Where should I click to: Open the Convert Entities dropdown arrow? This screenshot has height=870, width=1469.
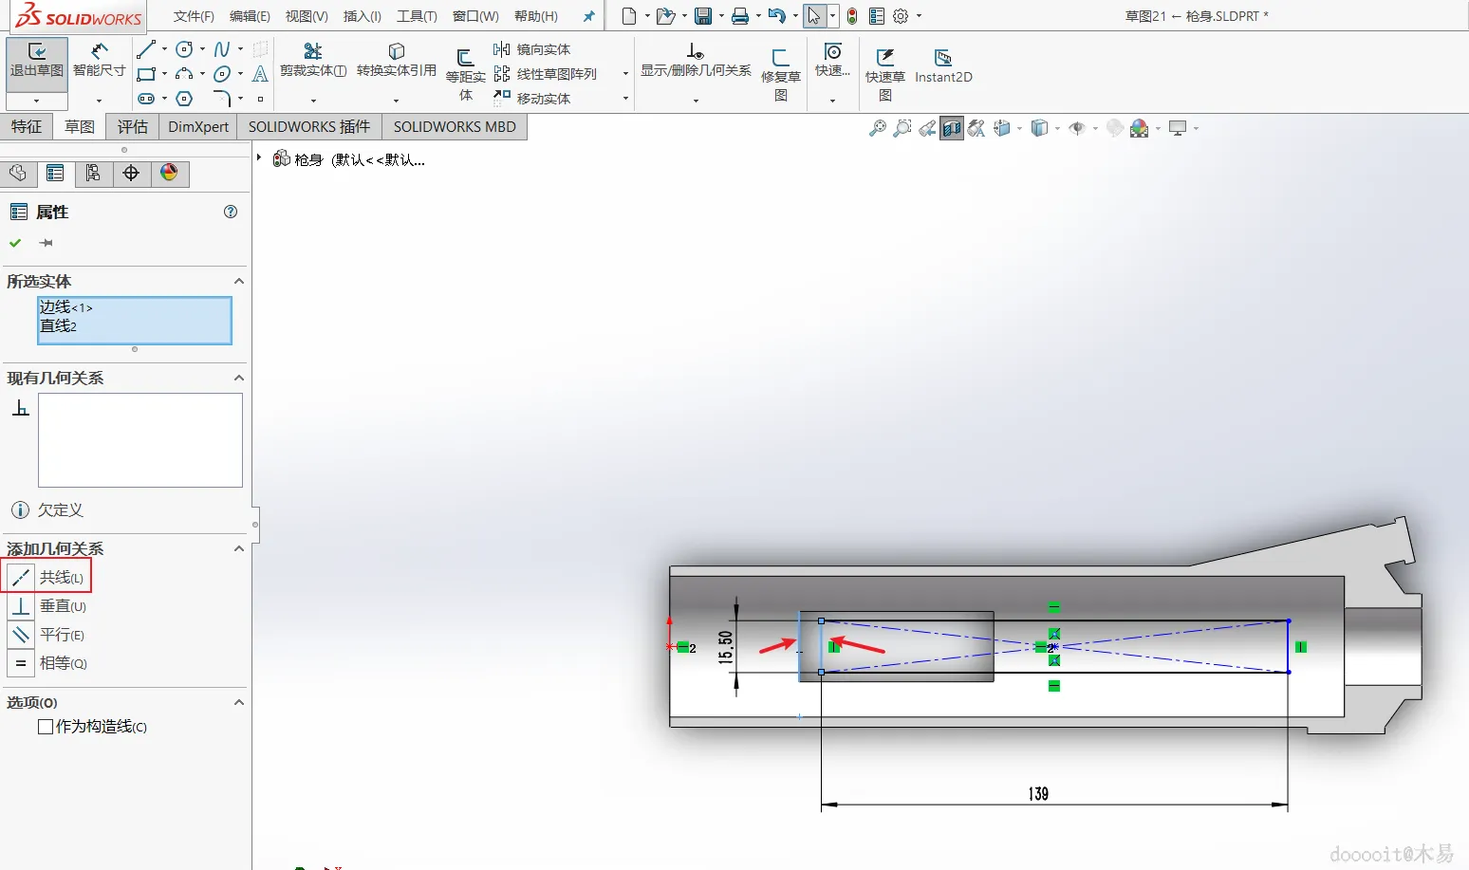[396, 101]
